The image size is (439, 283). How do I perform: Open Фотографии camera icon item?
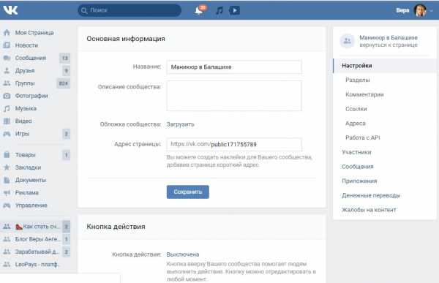(7, 96)
